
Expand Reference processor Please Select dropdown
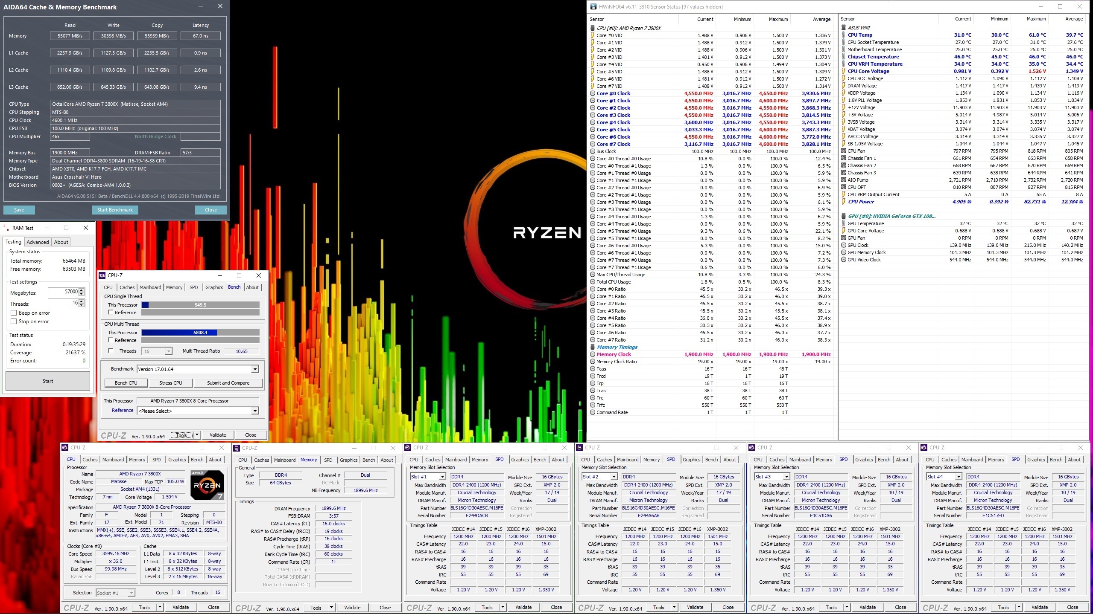[255, 411]
